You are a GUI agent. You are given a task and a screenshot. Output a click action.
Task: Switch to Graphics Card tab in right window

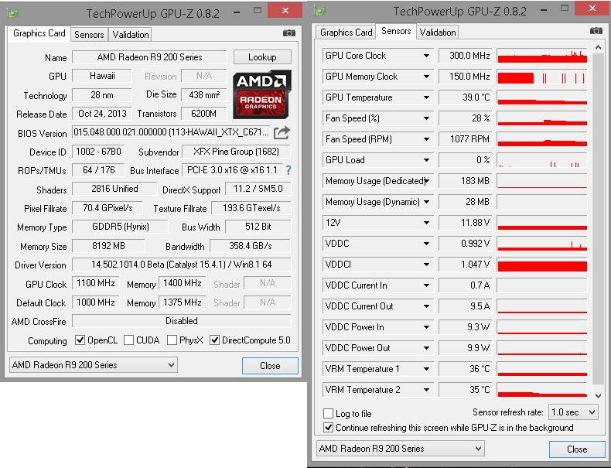click(346, 32)
